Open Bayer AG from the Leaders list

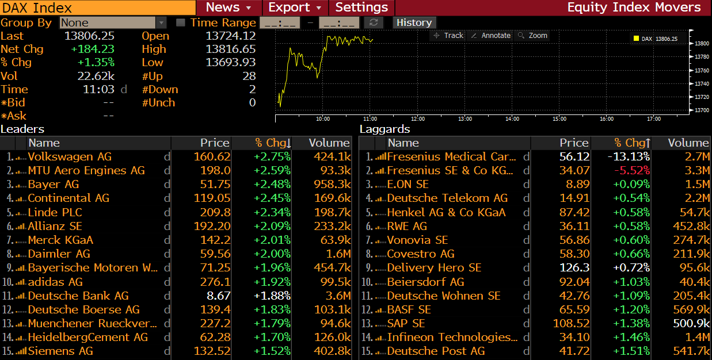(x=54, y=185)
